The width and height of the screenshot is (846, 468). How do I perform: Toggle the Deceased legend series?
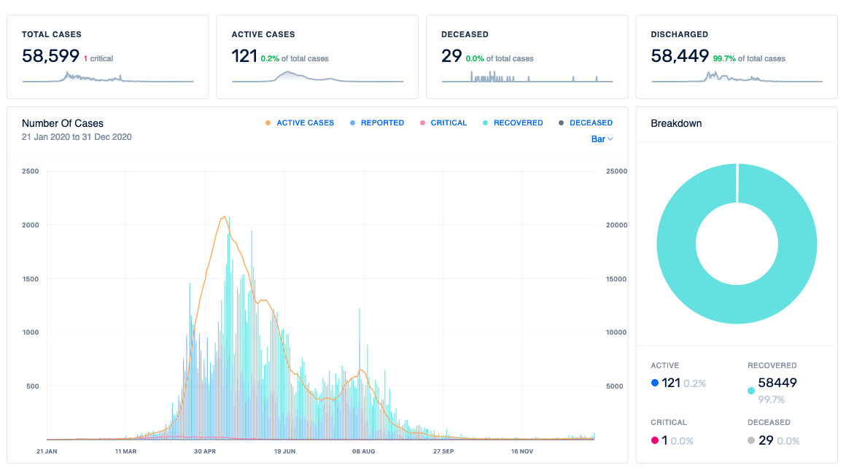591,123
